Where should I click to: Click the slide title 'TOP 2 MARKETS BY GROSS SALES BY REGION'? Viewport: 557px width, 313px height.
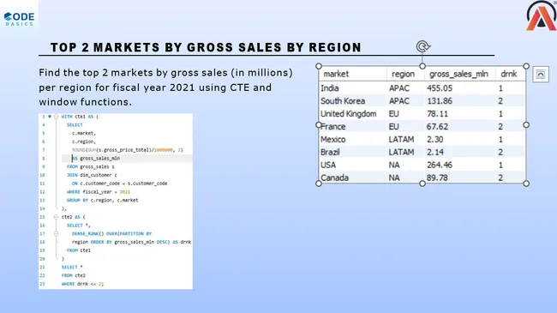[x=206, y=47]
